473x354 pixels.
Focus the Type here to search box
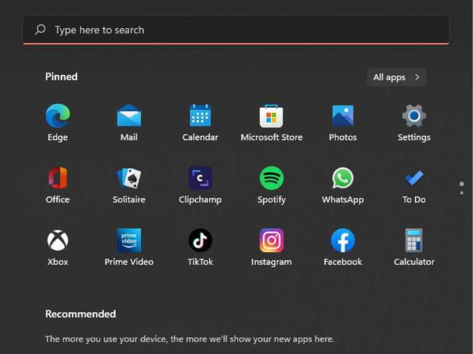236,29
